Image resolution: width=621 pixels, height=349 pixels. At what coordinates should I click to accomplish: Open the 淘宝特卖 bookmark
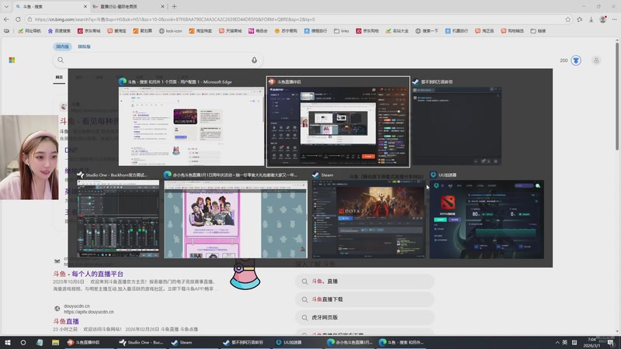pos(200,31)
